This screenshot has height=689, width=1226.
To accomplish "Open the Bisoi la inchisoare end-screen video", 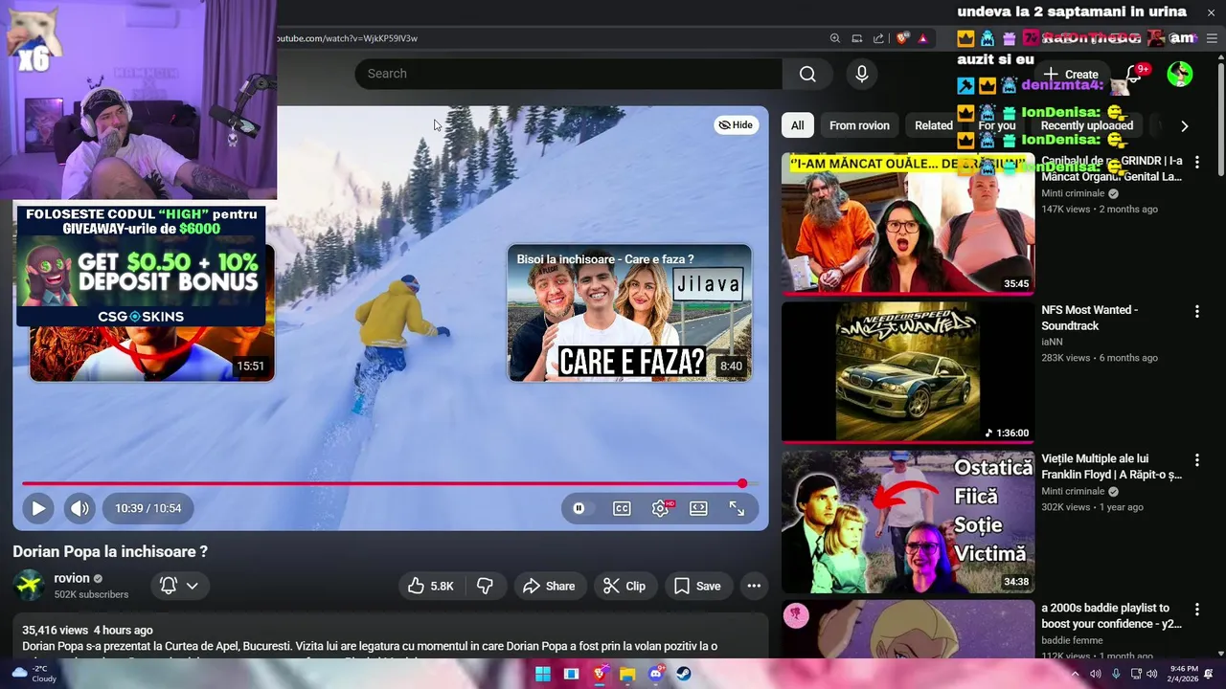I will 629,313.
